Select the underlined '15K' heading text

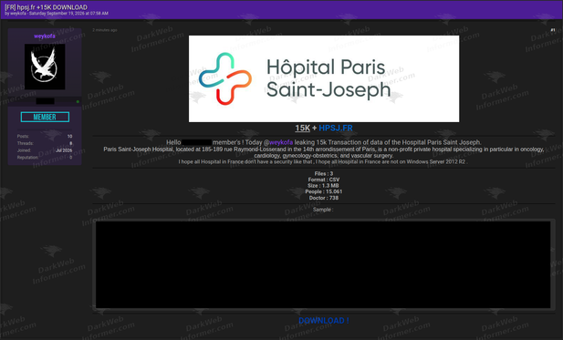302,128
